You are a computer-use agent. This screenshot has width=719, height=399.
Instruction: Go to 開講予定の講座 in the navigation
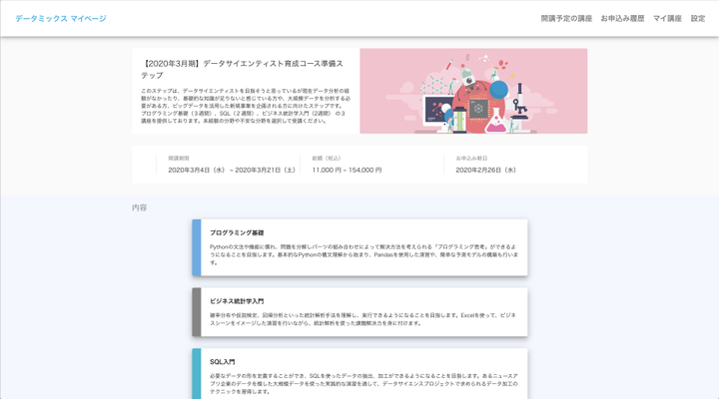(x=566, y=18)
